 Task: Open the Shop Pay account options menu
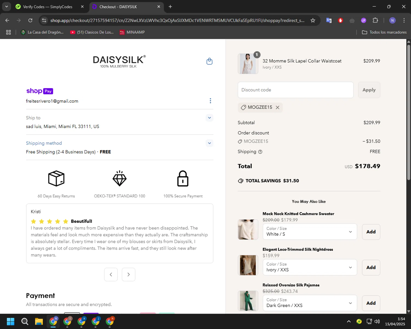[210, 101]
